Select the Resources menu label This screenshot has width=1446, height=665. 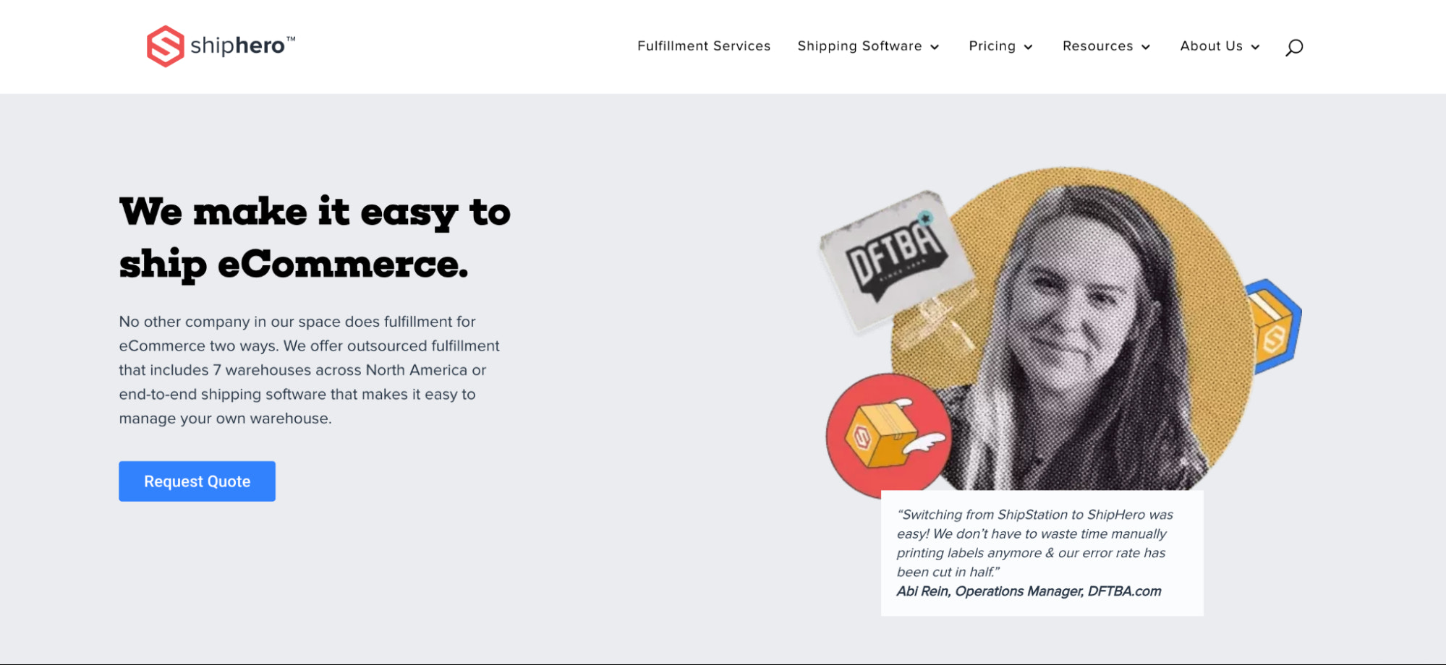[x=1097, y=46]
